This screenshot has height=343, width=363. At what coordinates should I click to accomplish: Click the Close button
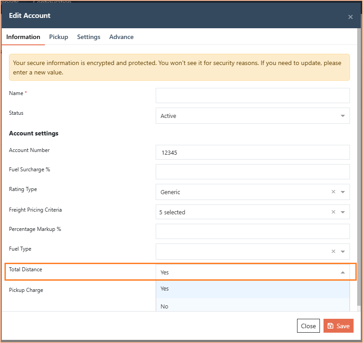pyautogui.click(x=308, y=326)
